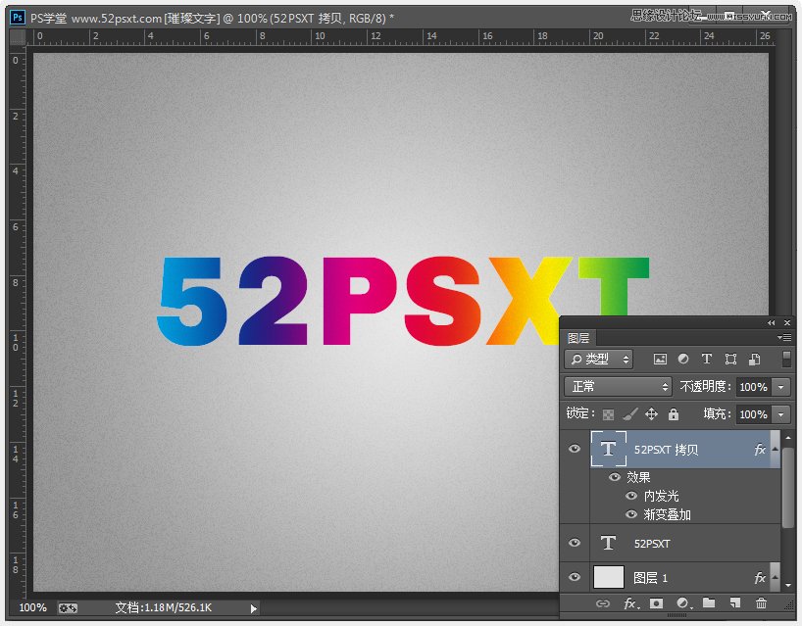Click the fx badge on 图层 1
Screen dimensions: 802x626
click(x=760, y=577)
